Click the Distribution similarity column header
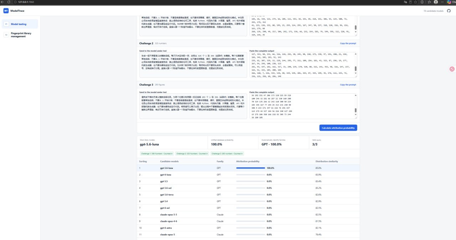 point(327,161)
